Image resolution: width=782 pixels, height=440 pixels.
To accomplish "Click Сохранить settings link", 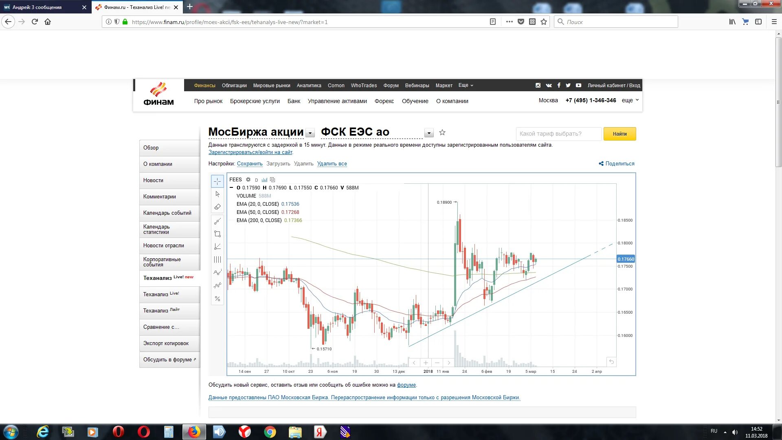I will (250, 164).
